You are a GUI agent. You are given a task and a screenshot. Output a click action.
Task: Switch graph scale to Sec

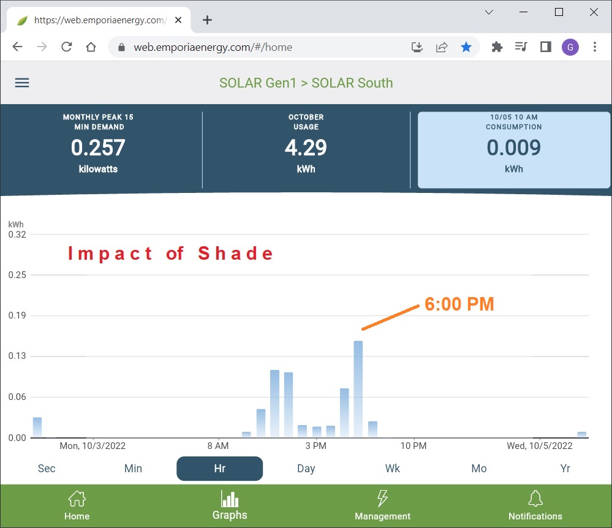(x=47, y=469)
